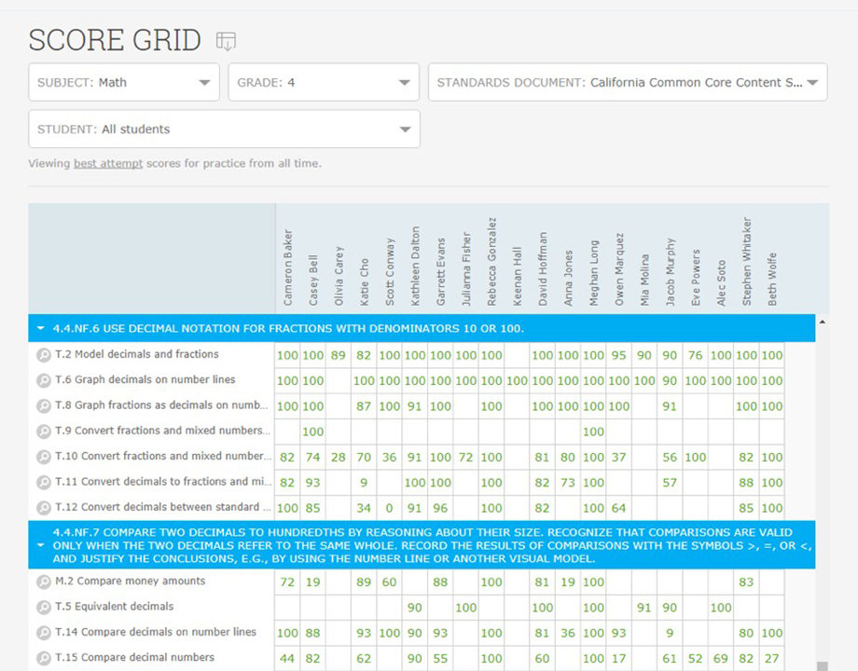858x671 pixels.
Task: Click Cameron Baker's column header name
Action: pyautogui.click(x=287, y=266)
